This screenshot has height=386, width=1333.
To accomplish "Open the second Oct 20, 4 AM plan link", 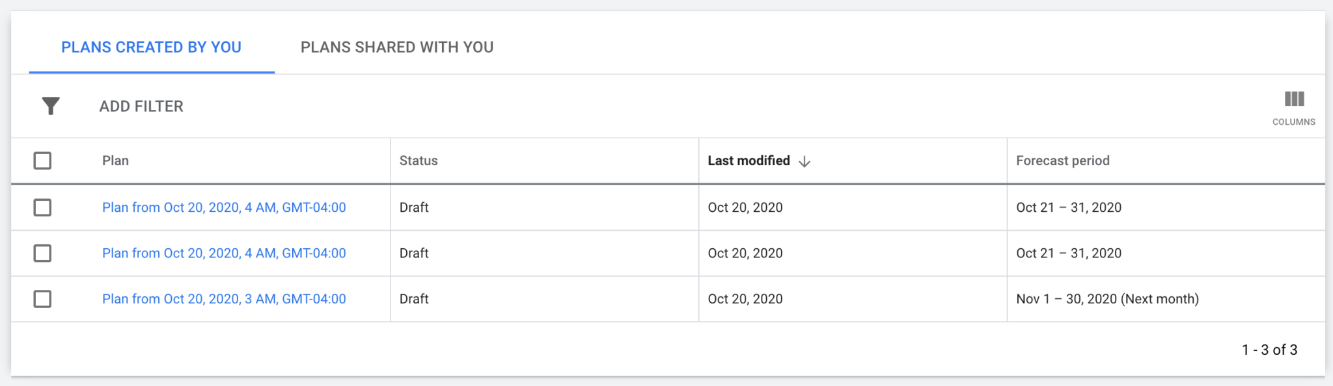I will 224,253.
